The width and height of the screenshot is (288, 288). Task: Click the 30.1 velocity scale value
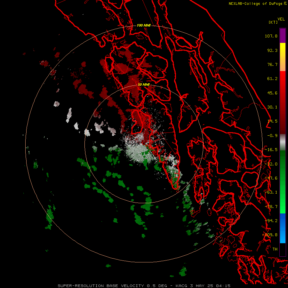pyautogui.click(x=272, y=107)
